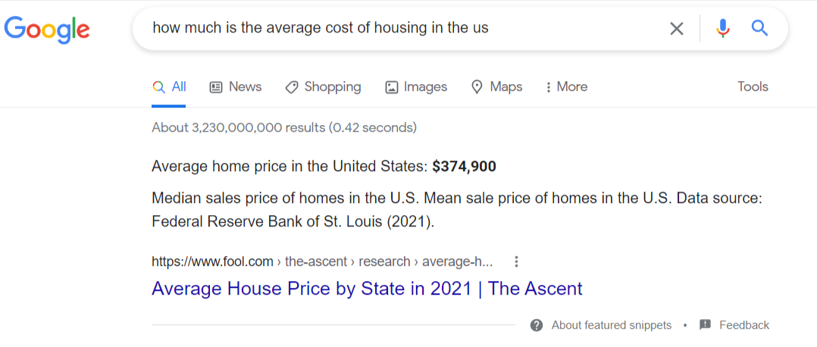Select the All results tab
The width and height of the screenshot is (817, 347).
[170, 87]
